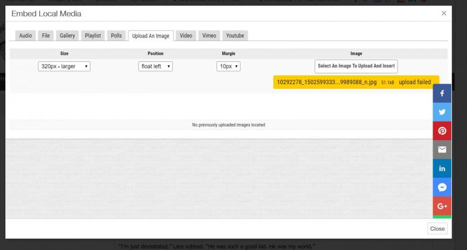Click the Twitter share icon
This screenshot has width=467, height=250.
tap(442, 112)
